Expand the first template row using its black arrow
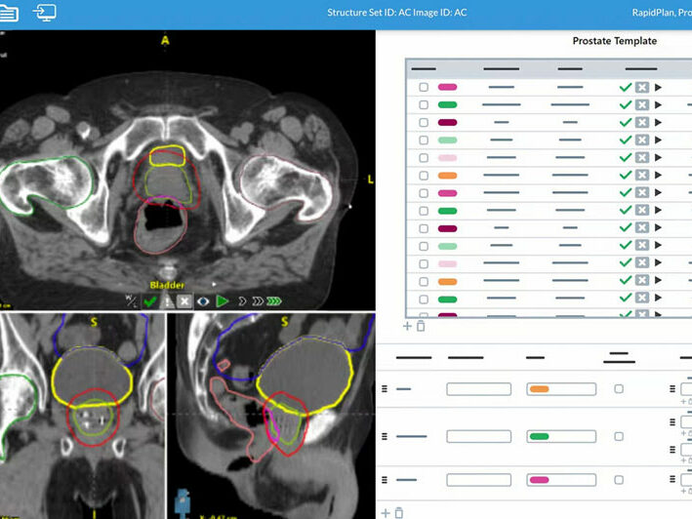The image size is (692, 519). [x=658, y=87]
